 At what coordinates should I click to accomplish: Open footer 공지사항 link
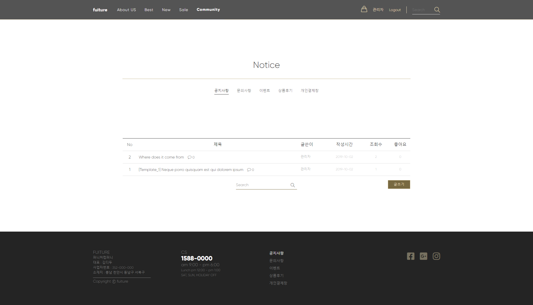[276, 253]
